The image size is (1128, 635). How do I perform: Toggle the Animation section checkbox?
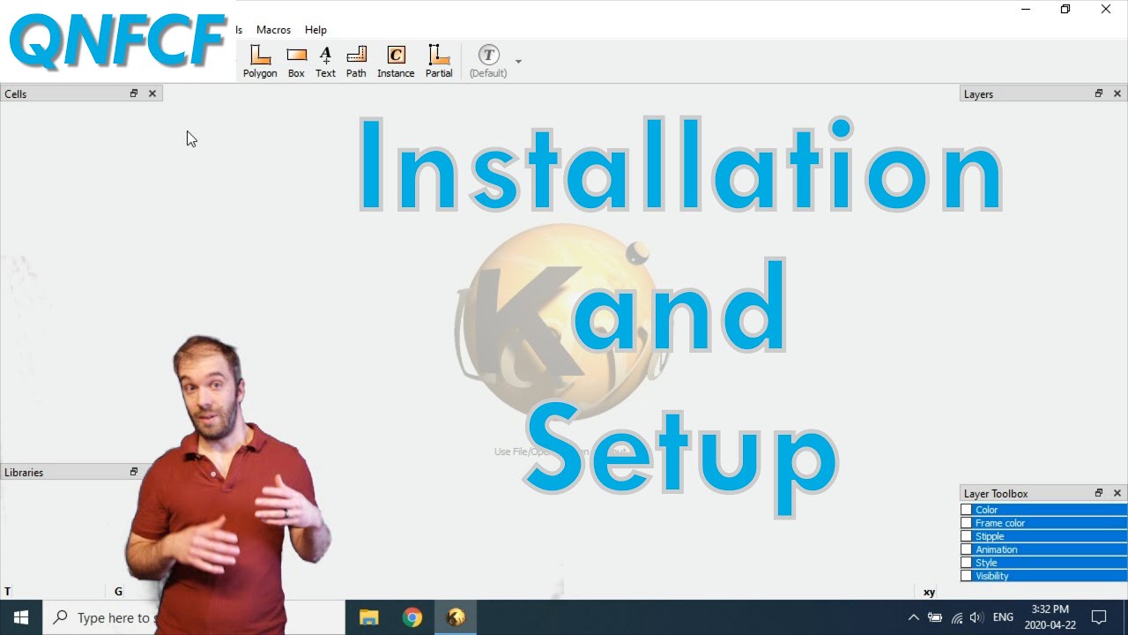(x=967, y=549)
